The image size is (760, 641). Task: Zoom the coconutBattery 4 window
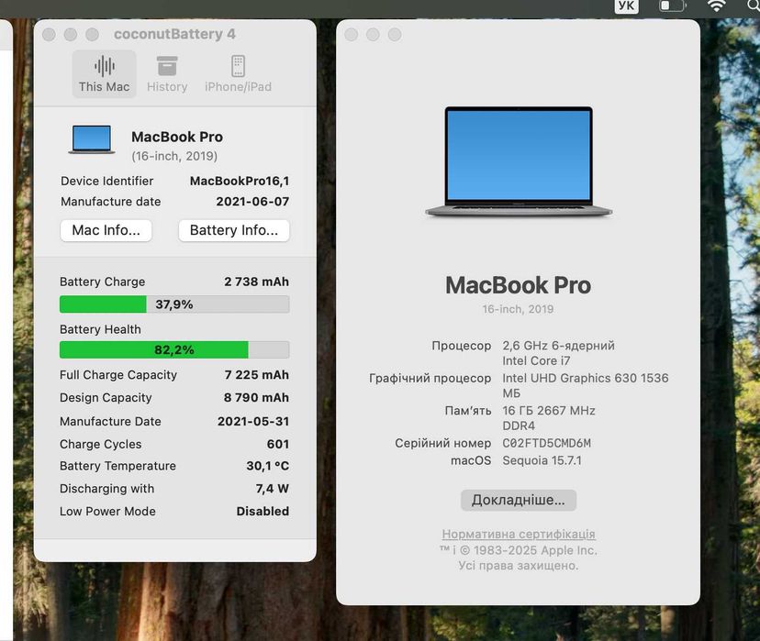click(92, 34)
